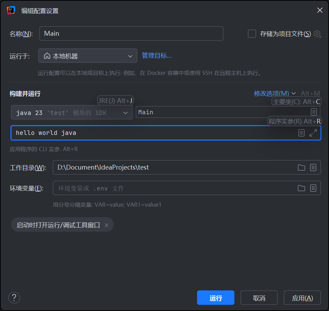Click the 构建并运行 section heading
Image resolution: width=329 pixels, height=311 pixels.
(25, 94)
